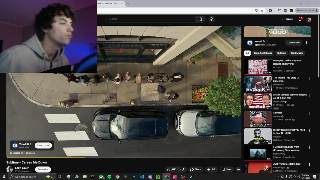The image size is (320, 180).
Task: Share the video
Action: 195,169
